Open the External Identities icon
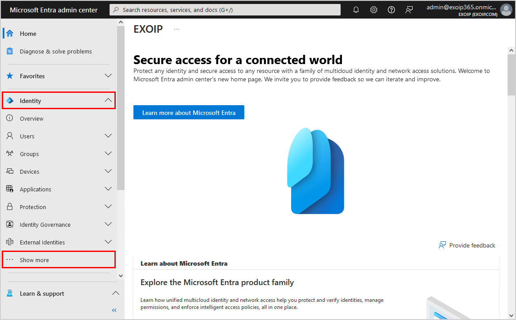 [x=10, y=242]
